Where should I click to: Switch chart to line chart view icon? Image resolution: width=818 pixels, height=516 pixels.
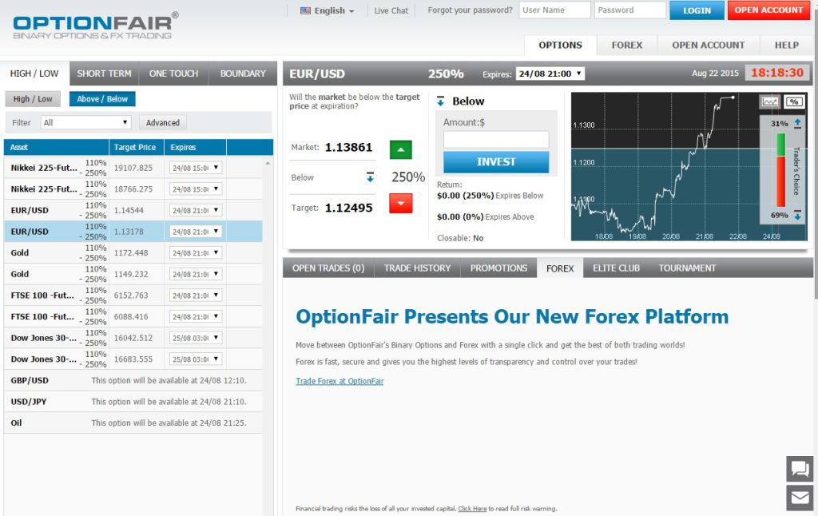coord(770,101)
